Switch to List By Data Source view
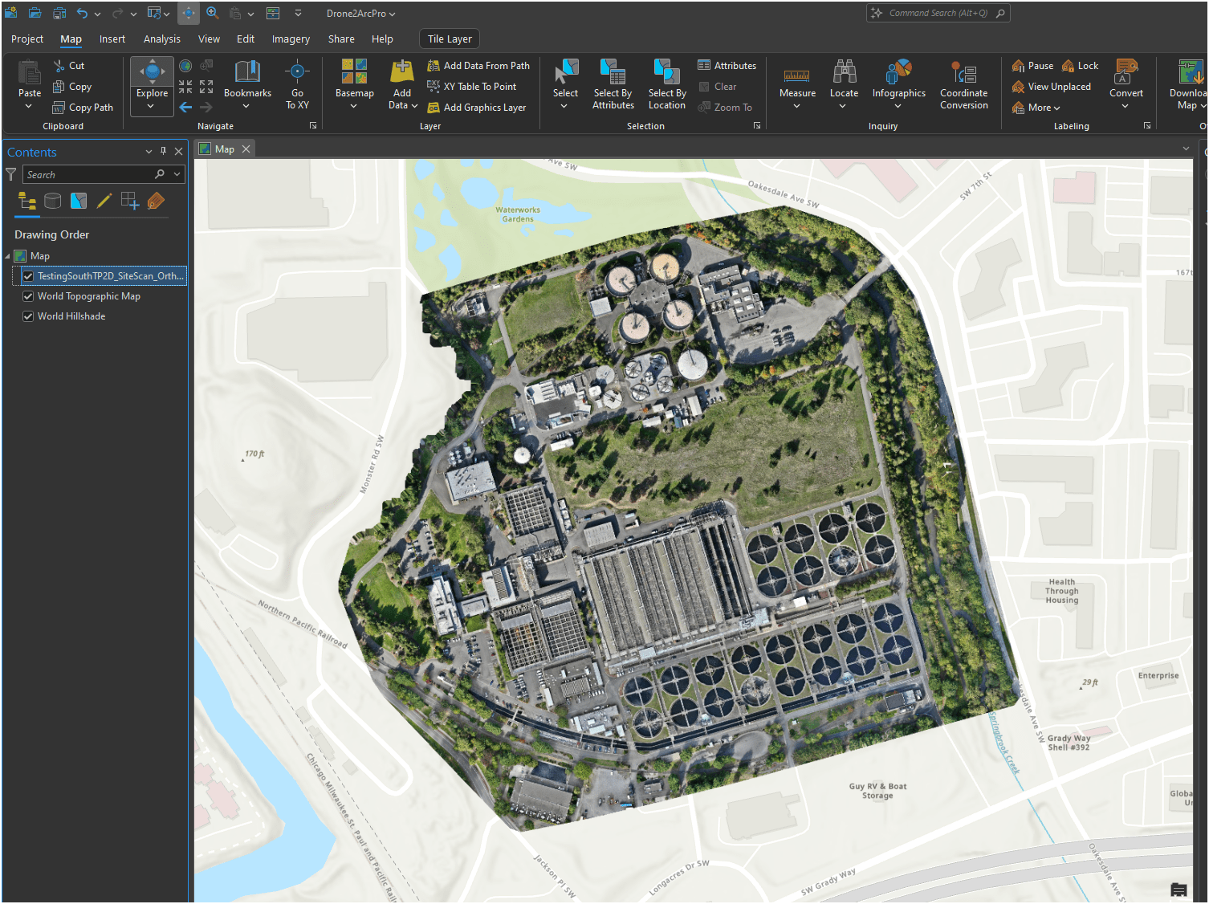The image size is (1209, 904). coord(53,202)
